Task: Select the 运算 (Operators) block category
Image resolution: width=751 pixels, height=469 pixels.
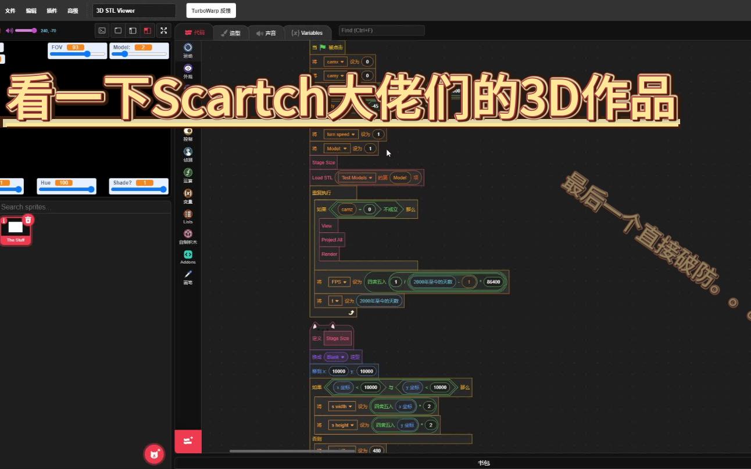Action: [x=188, y=176]
